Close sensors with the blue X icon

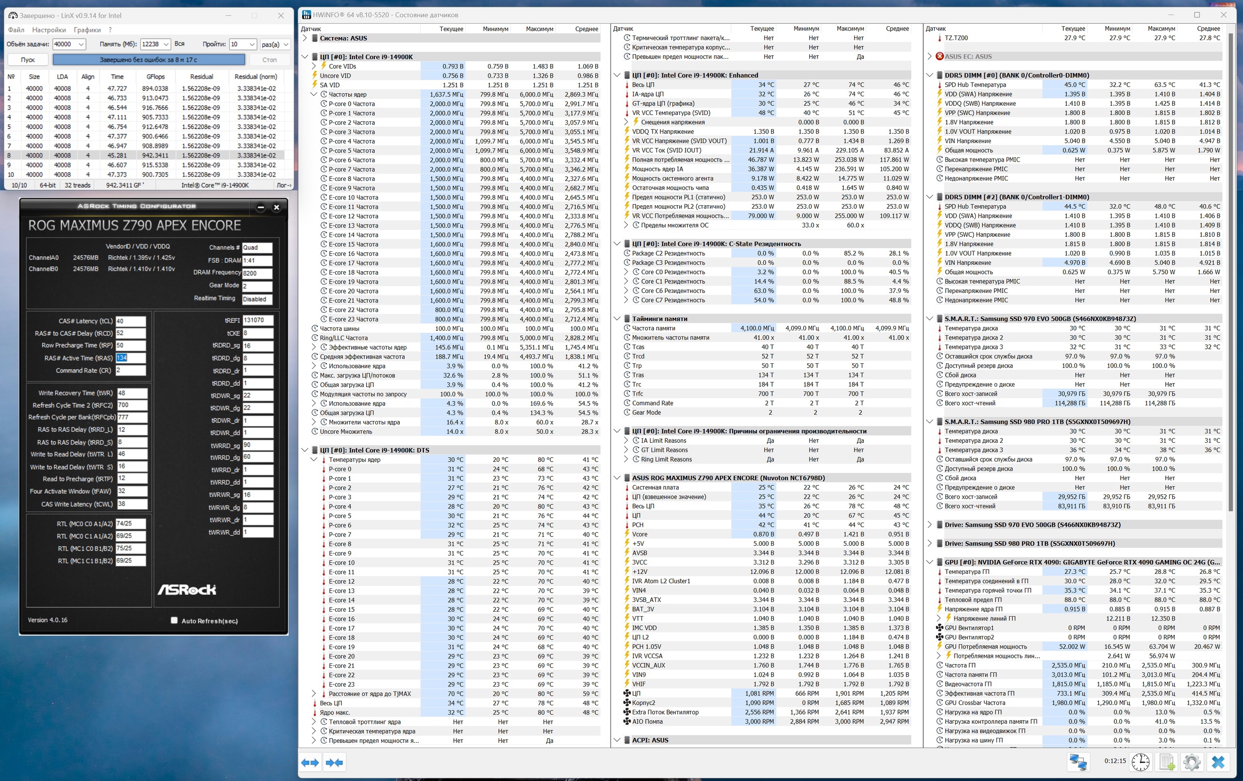(x=1218, y=762)
